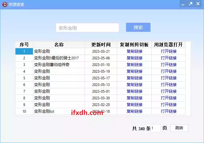
Task: Click the 跳转 button
Action: coord(179,128)
